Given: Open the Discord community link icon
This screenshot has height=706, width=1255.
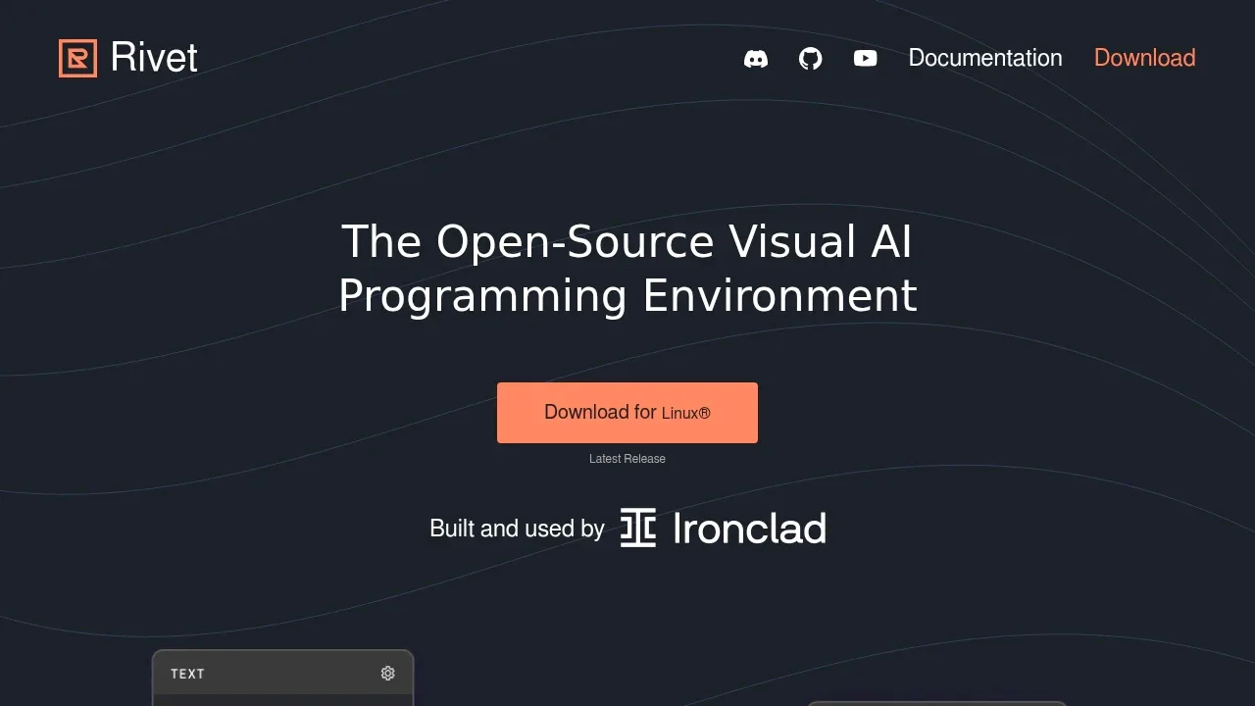Looking at the screenshot, I should pyautogui.click(x=756, y=59).
